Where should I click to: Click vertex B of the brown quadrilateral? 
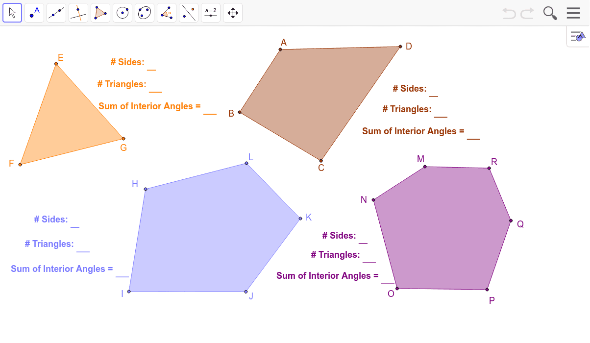click(x=240, y=112)
